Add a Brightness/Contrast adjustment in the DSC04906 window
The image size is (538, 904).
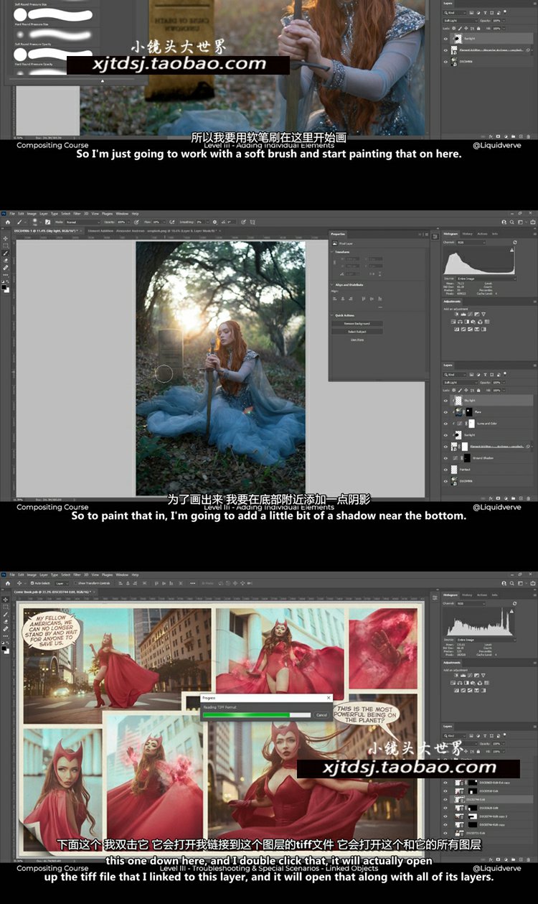(x=457, y=314)
